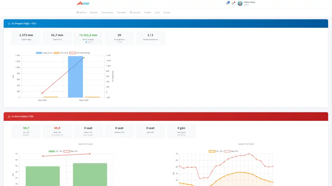Open the Sensörler menu

[x=122, y=12]
